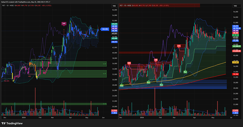This screenshot has height=127, width=243.
Task: Click the PET 1D HOSE legend on right chart
Action: [x=125, y=6]
